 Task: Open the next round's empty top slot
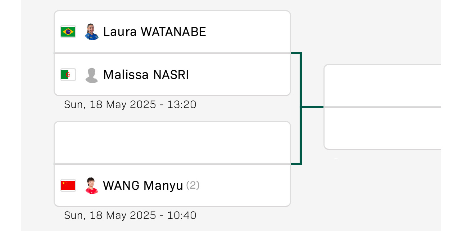pyautogui.click(x=382, y=85)
